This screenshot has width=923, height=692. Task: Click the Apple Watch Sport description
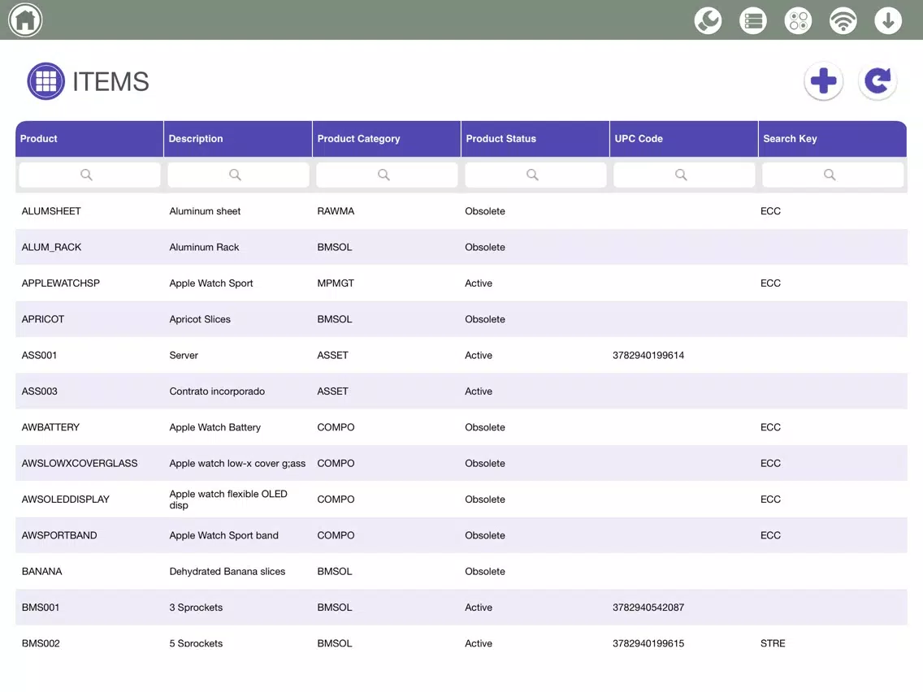[210, 283]
